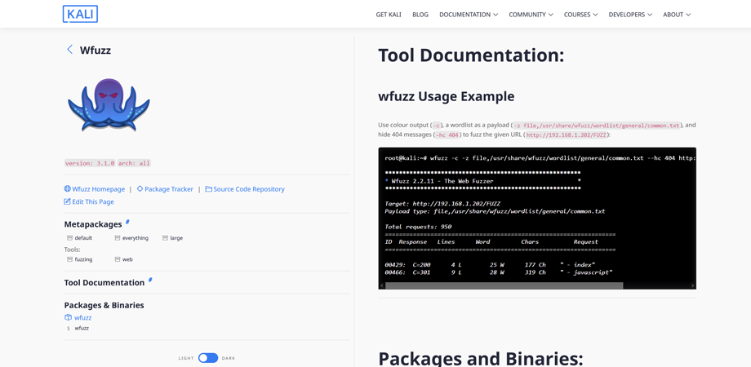Click the Wfuzz 2.2.11 banner line

(x=482, y=181)
